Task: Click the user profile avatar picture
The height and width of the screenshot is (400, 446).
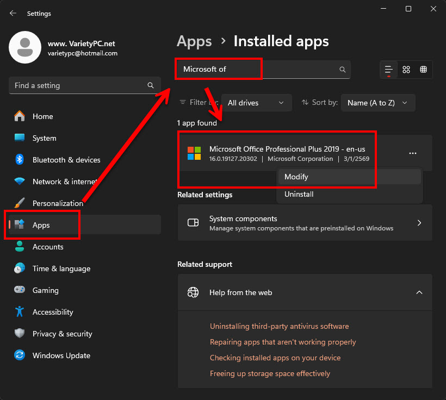Action: [25, 47]
